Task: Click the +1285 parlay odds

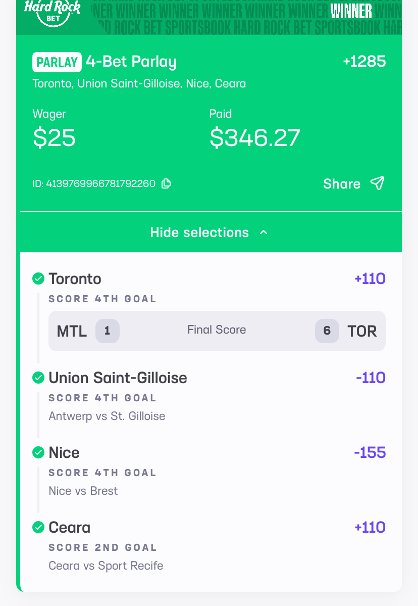Action: point(364,61)
